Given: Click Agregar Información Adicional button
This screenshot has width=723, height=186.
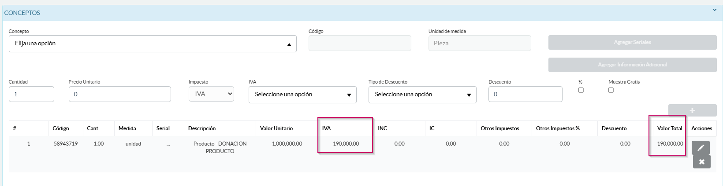Looking at the screenshot, I should coord(632,65).
